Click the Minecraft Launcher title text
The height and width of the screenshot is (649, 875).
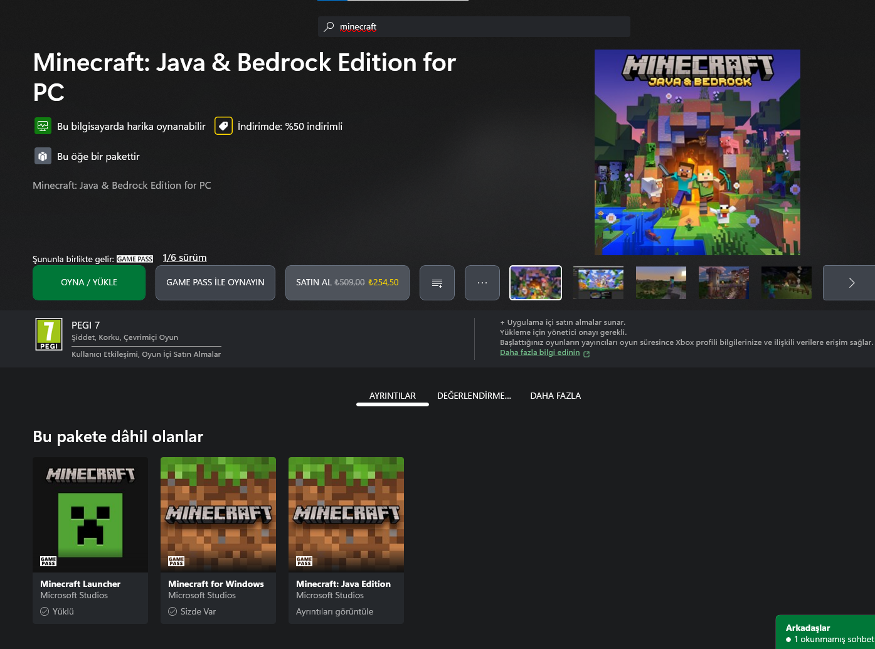pos(80,584)
